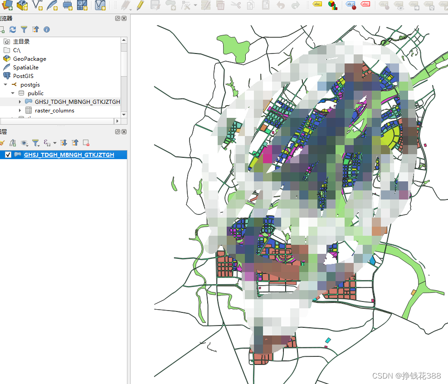Expand the raster_columns tree item
Image resolution: width=448 pixels, height=384 pixels.
(x=19, y=110)
